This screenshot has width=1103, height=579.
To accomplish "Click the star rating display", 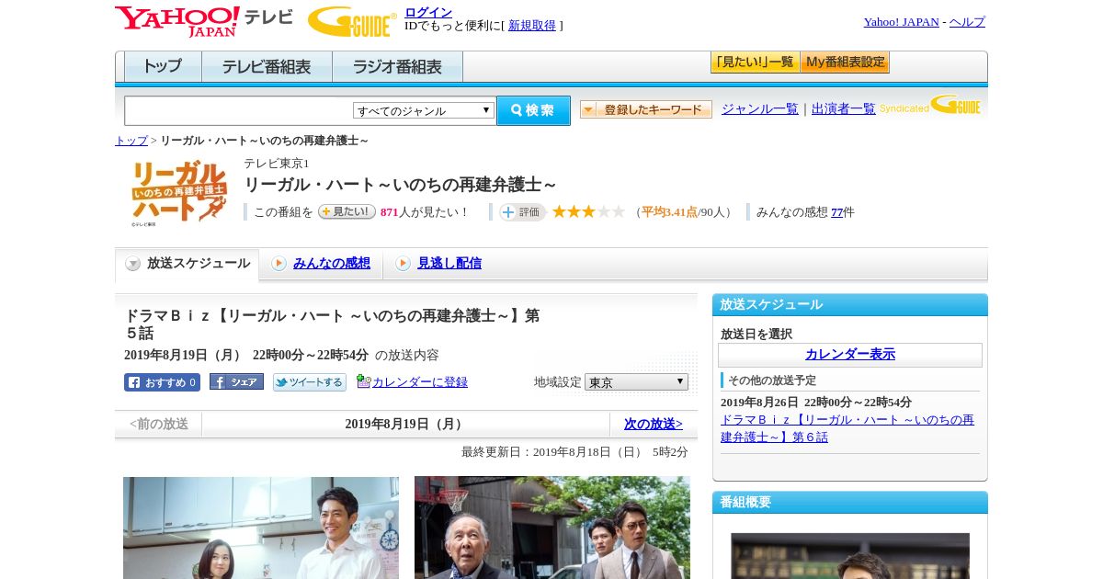I will pos(588,211).
